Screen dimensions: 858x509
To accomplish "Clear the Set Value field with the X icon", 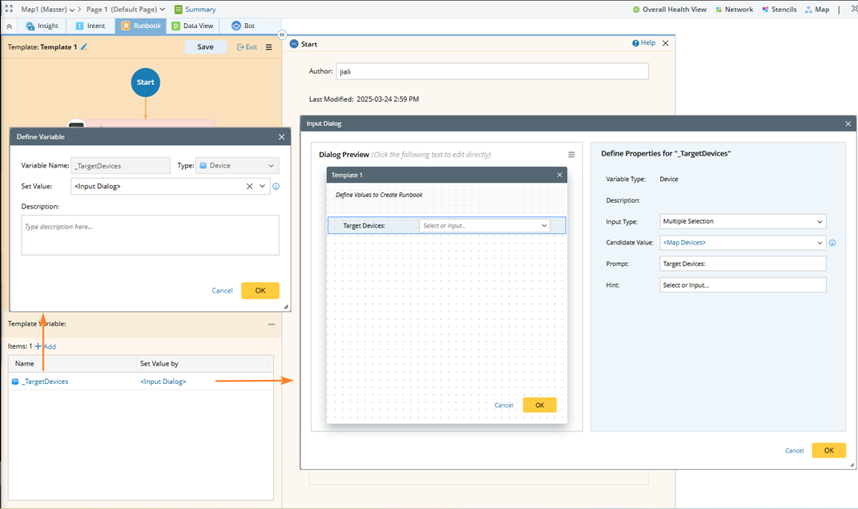I will [x=250, y=187].
